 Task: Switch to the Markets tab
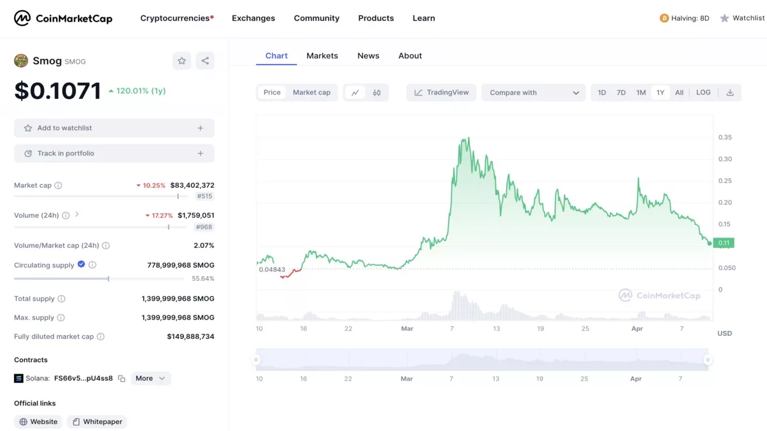point(322,56)
